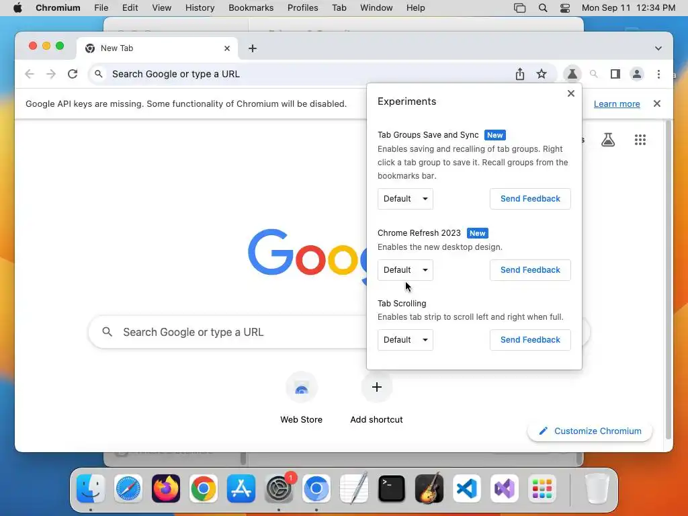688x516 pixels.
Task: Expand the tab search chevron
Action: click(x=658, y=48)
